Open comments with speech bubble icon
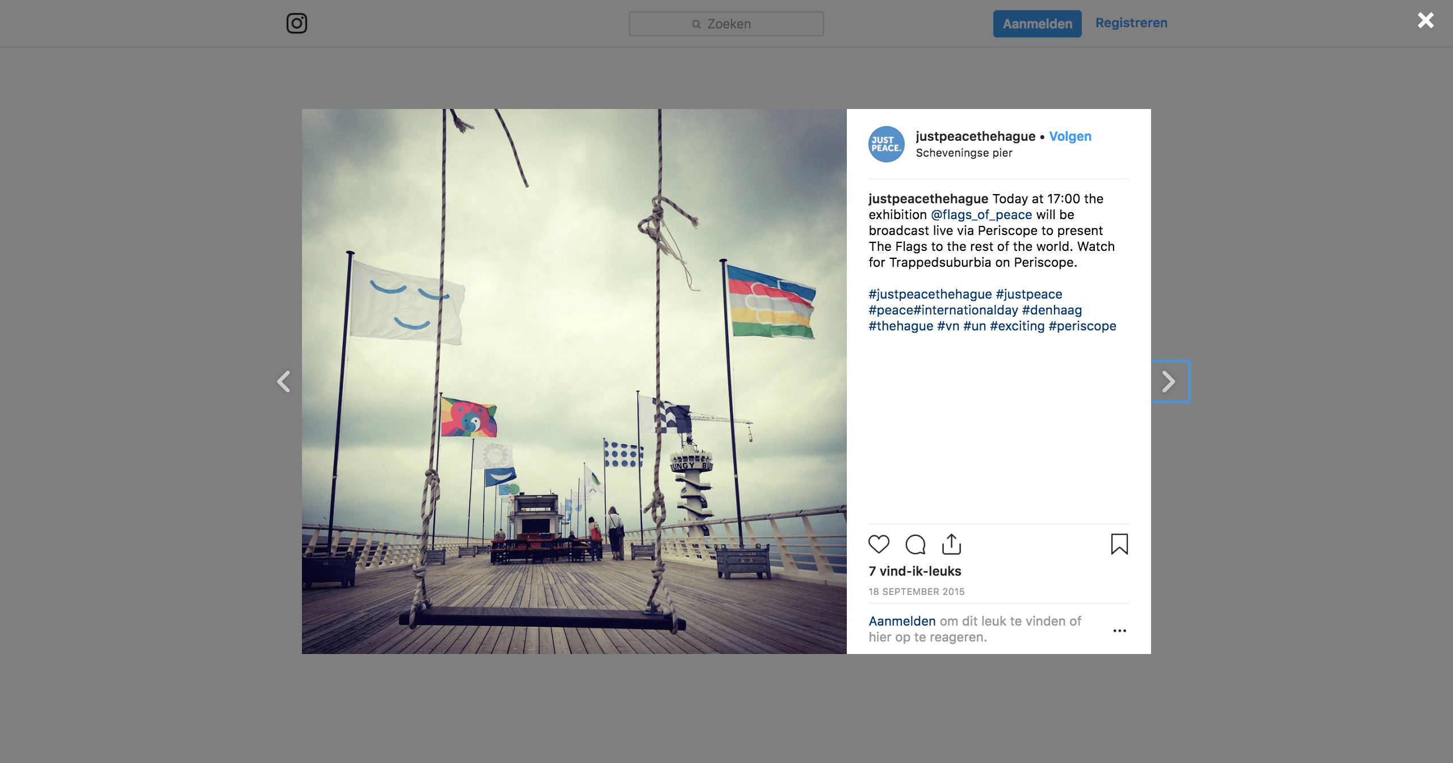Screen dimensions: 1453x763 (915, 544)
